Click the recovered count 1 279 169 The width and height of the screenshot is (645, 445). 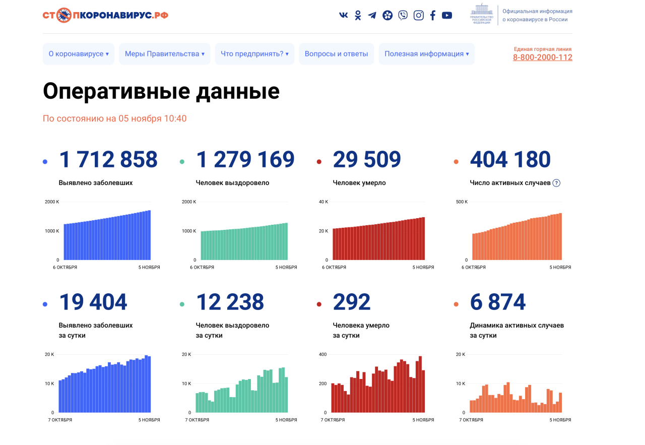[x=245, y=160]
